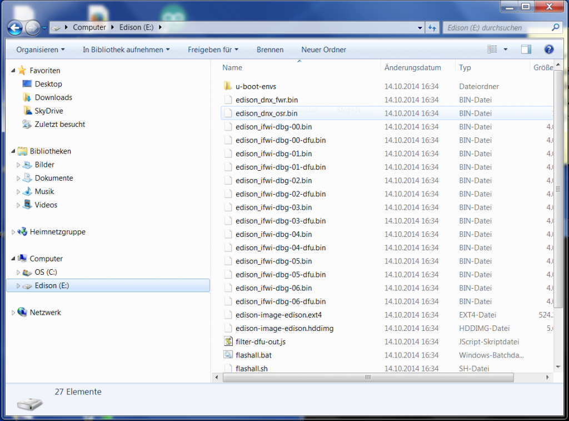This screenshot has width=569, height=421.
Task: Open the 'Freigeben für' menu
Action: pyautogui.click(x=213, y=49)
